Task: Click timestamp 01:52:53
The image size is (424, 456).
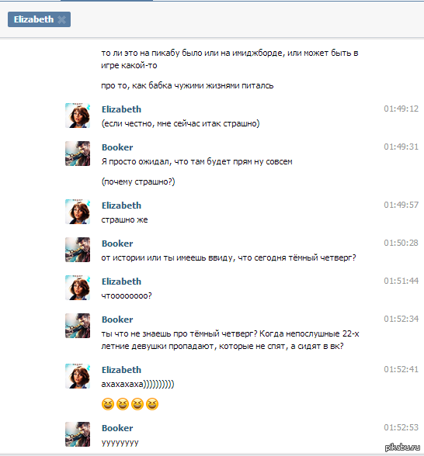Action: 401,427
